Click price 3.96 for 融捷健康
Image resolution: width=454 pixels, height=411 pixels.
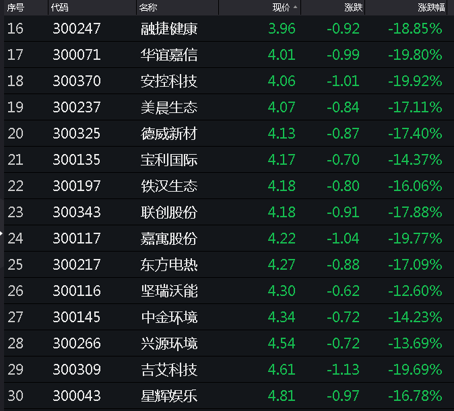[282, 29]
